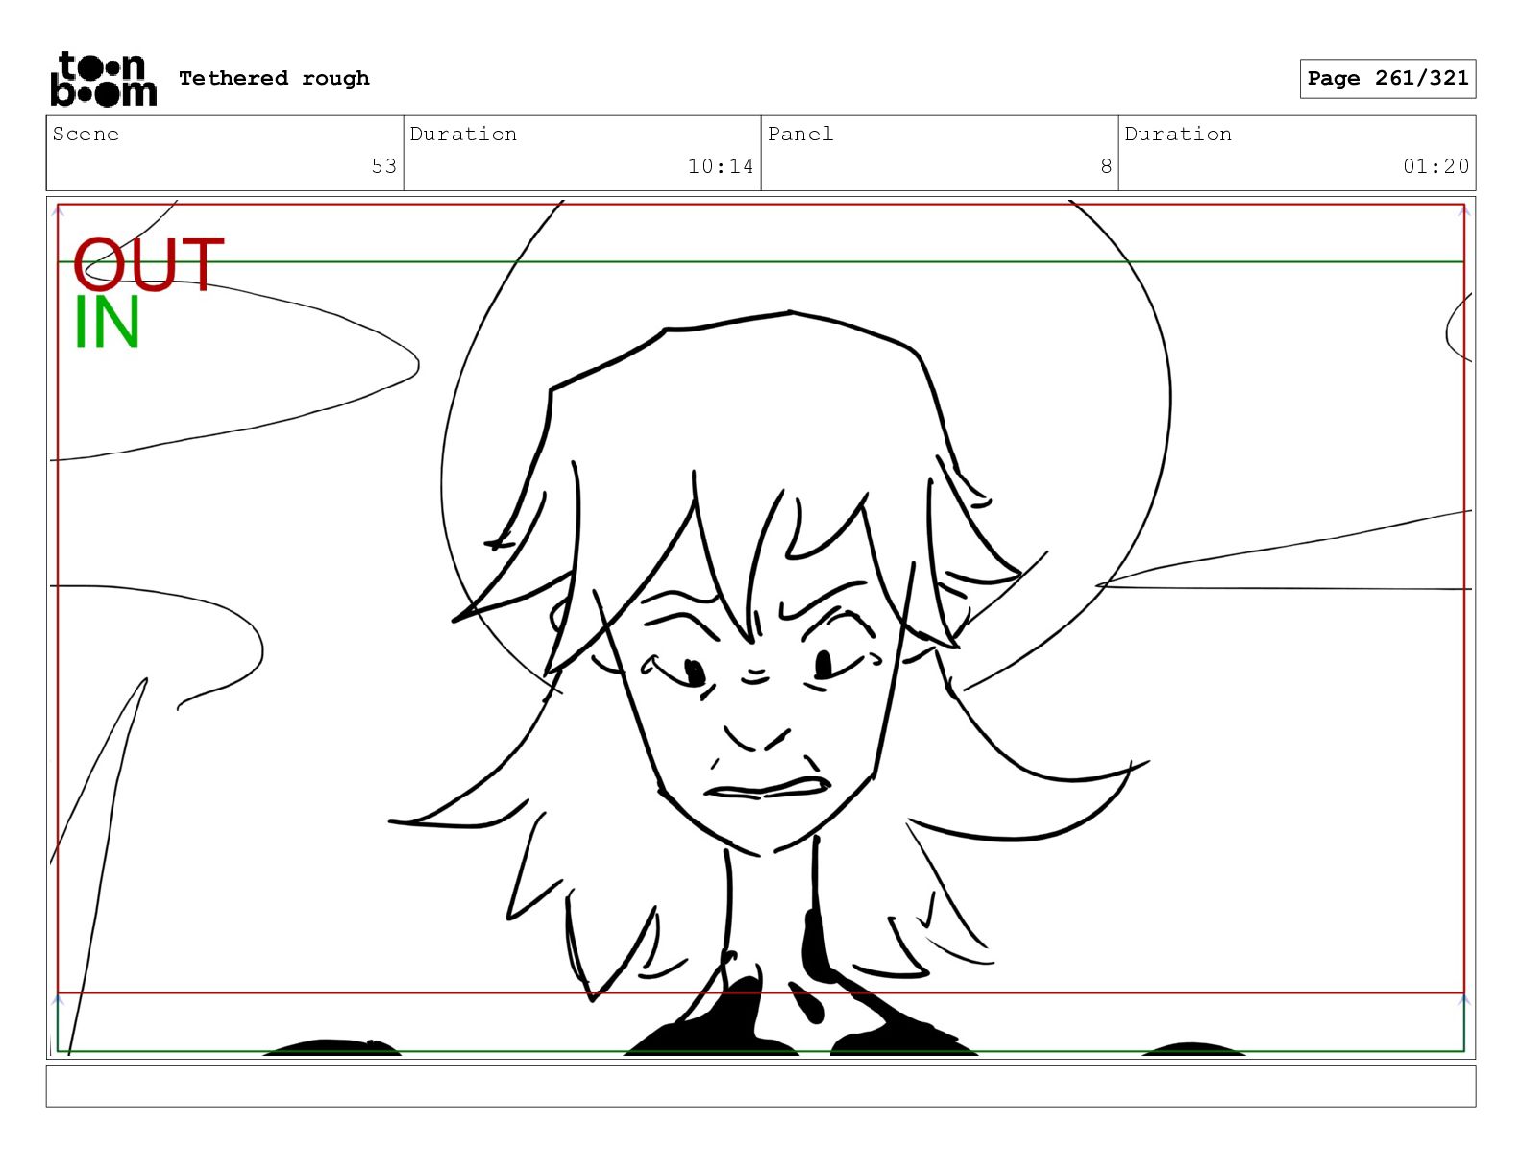Viewport: 1522px width, 1176px height.
Task: Click the Toon Boom logo
Action: (103, 78)
